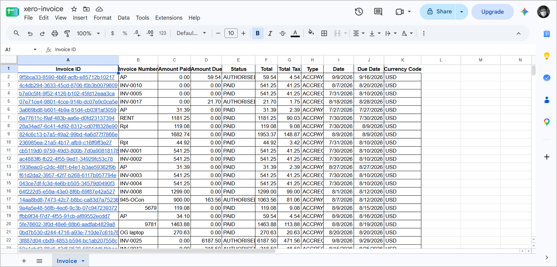Select the Invoice sheet tab
This screenshot has height=267, width=557.
tap(70, 261)
